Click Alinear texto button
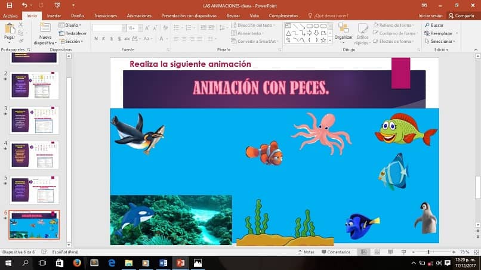The image size is (481, 270). coord(247,33)
